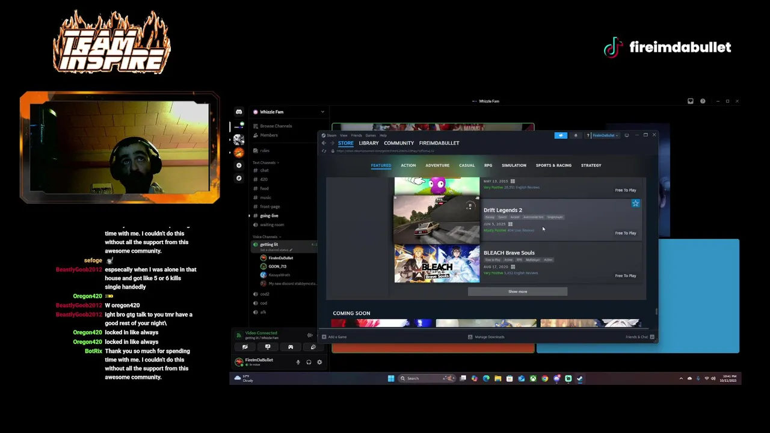Select the SPORTS & RACING genre tab
Image resolution: width=770 pixels, height=433 pixels.
(x=553, y=165)
